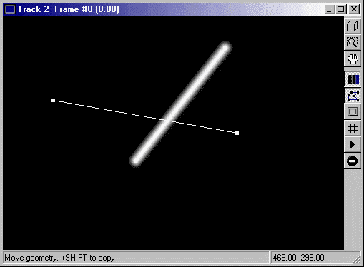The image size is (364, 267).
Task: Click the 469.00 298.00 coordinate readout
Action: point(298,258)
